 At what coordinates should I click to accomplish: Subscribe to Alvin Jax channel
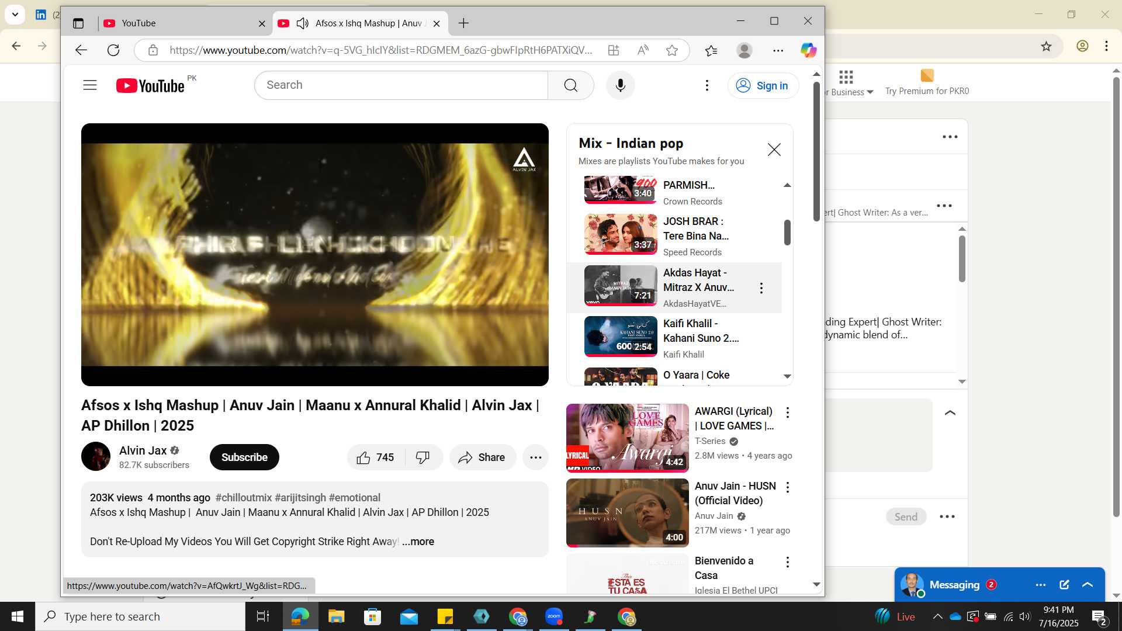coord(244,457)
